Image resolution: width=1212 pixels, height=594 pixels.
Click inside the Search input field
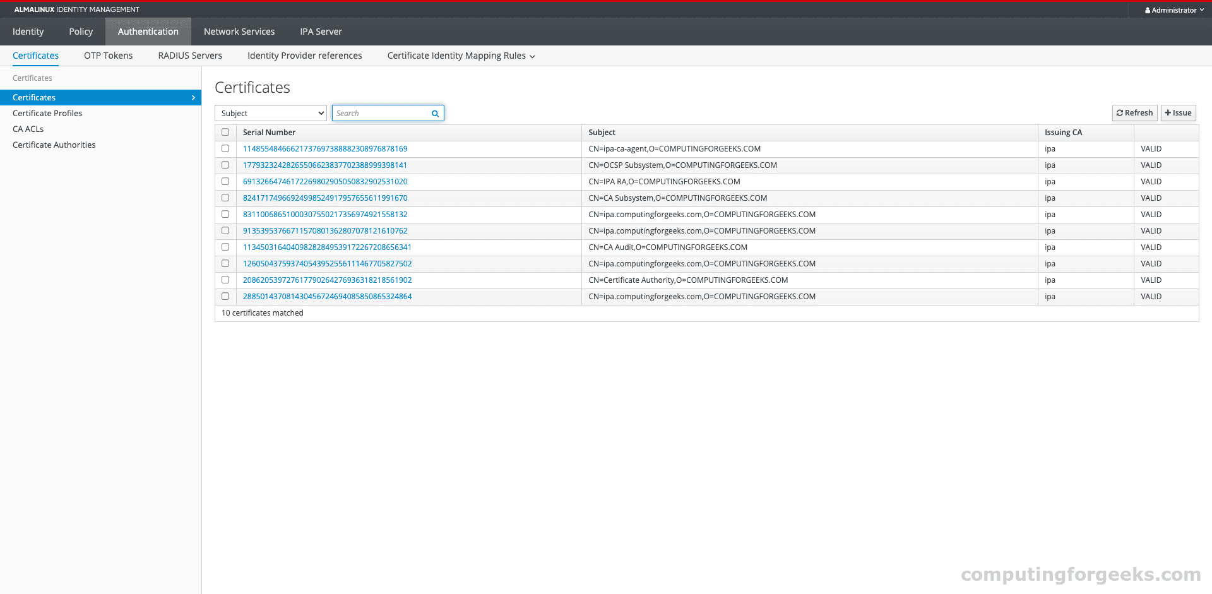click(379, 113)
